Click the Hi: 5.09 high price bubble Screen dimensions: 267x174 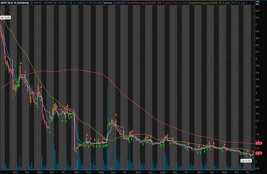[x=5, y=18]
